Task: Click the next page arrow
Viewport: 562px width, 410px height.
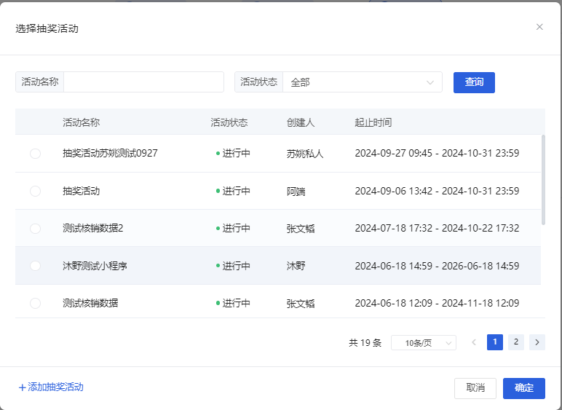Action: pyautogui.click(x=537, y=342)
